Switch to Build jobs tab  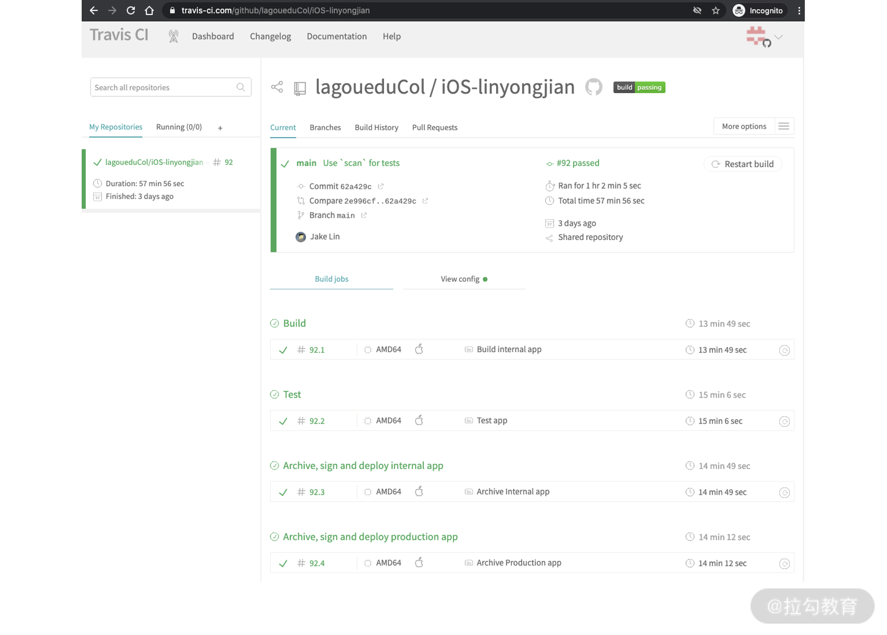(x=331, y=279)
